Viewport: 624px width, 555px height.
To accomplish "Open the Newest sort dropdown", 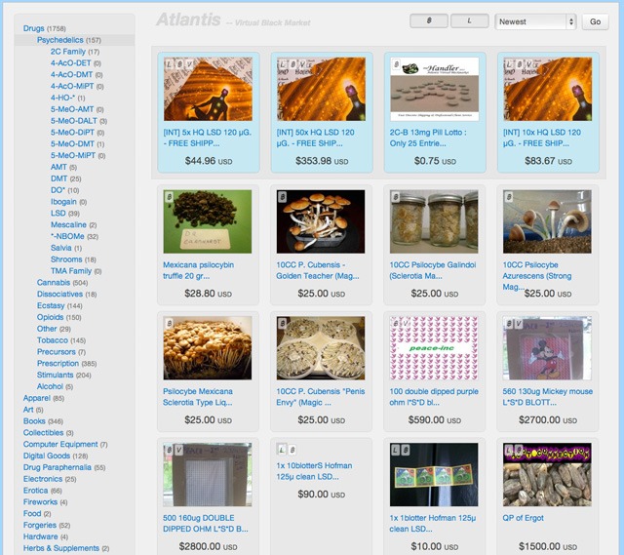I will 535,20.
